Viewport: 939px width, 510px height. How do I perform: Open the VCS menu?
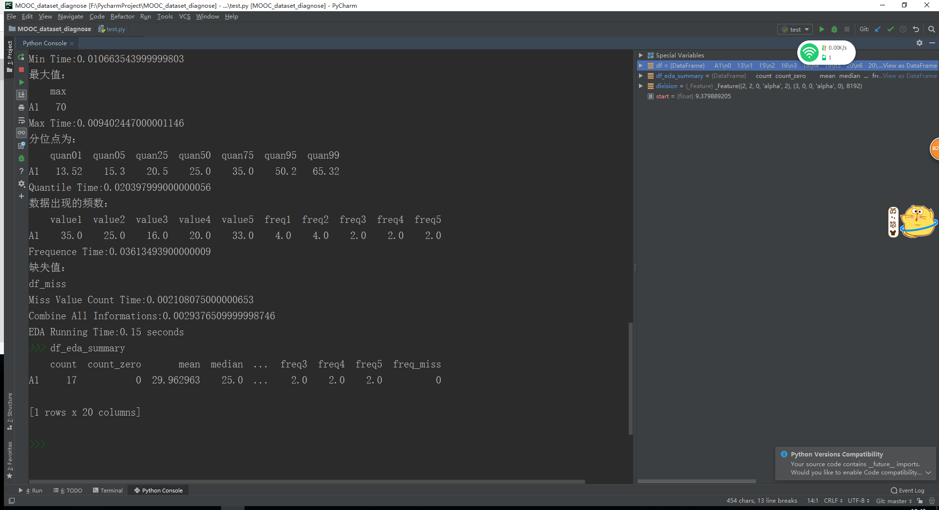coord(184,16)
